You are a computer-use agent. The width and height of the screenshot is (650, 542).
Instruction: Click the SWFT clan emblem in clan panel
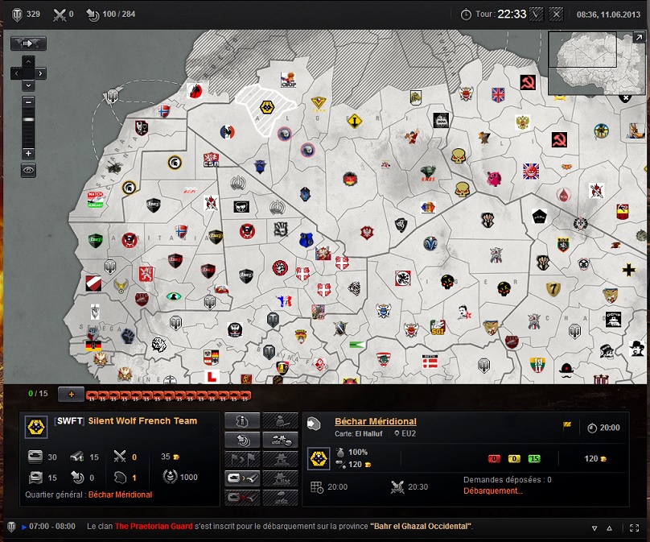tap(36, 427)
